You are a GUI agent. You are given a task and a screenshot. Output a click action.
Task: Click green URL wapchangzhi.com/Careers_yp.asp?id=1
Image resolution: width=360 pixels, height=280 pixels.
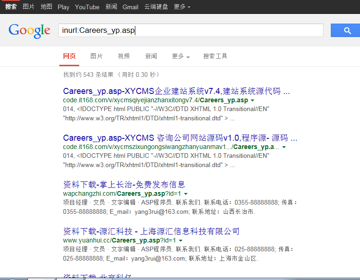pos(122,194)
